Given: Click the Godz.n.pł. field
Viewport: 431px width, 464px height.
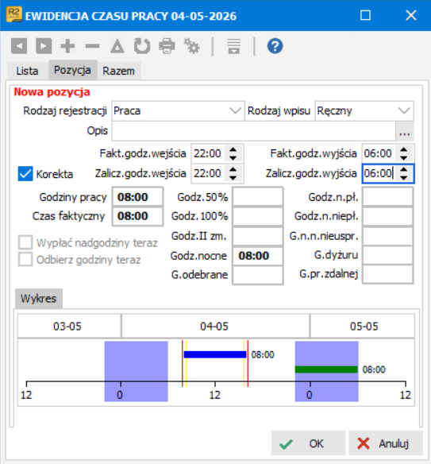Looking at the screenshot, I should pyautogui.click(x=387, y=197).
